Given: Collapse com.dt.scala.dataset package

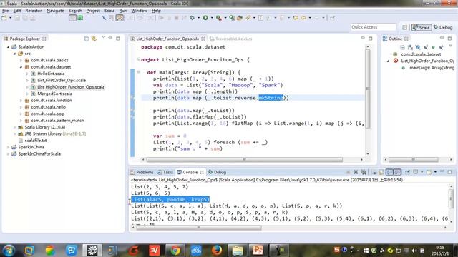Looking at the screenshot, I should (21, 67).
